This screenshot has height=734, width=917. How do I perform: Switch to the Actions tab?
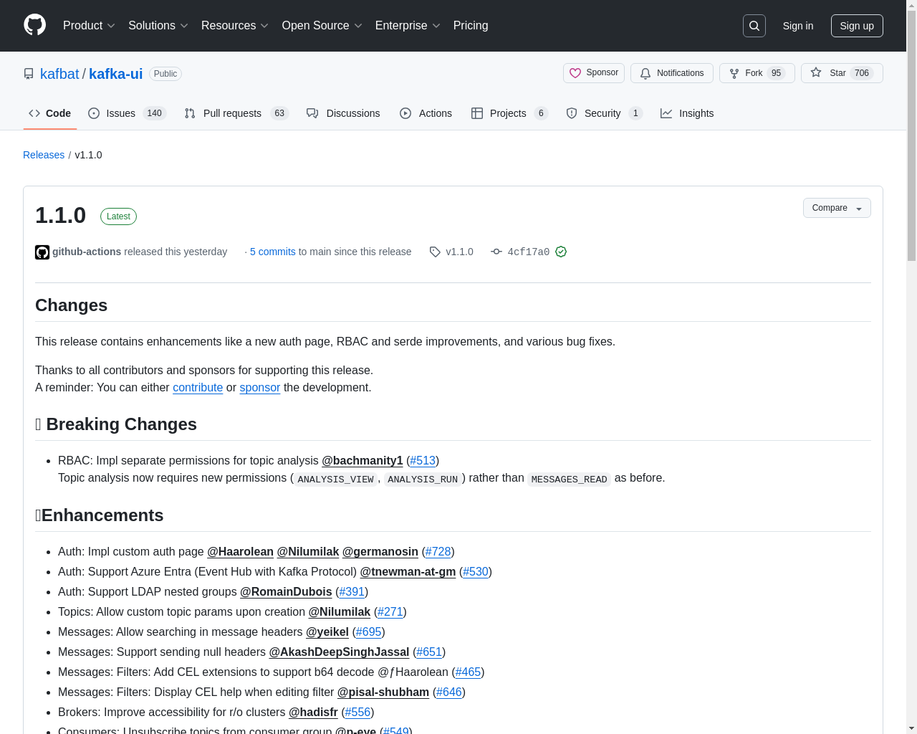(x=426, y=113)
